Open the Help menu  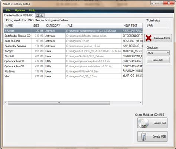pyautogui.click(x=32, y=10)
